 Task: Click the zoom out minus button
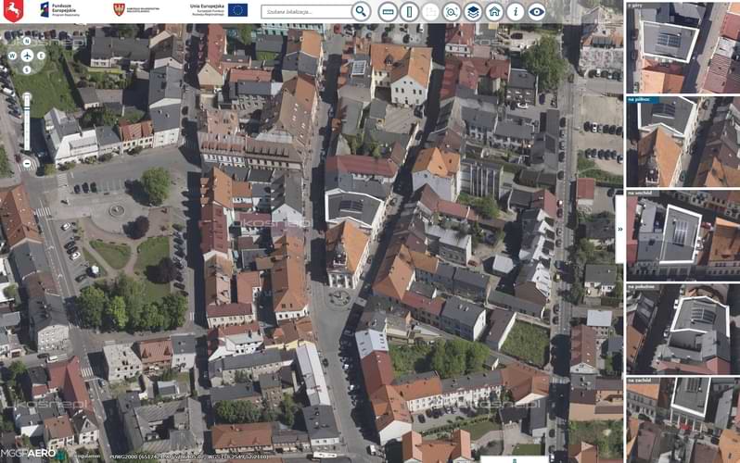tap(27, 164)
